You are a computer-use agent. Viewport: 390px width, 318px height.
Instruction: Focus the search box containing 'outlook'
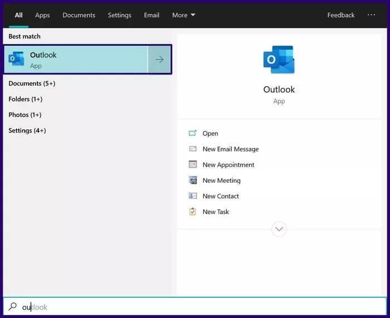click(x=195, y=307)
